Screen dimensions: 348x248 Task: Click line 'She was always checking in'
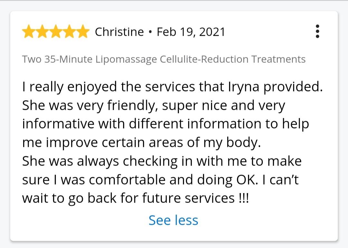pyautogui.click(x=162, y=161)
